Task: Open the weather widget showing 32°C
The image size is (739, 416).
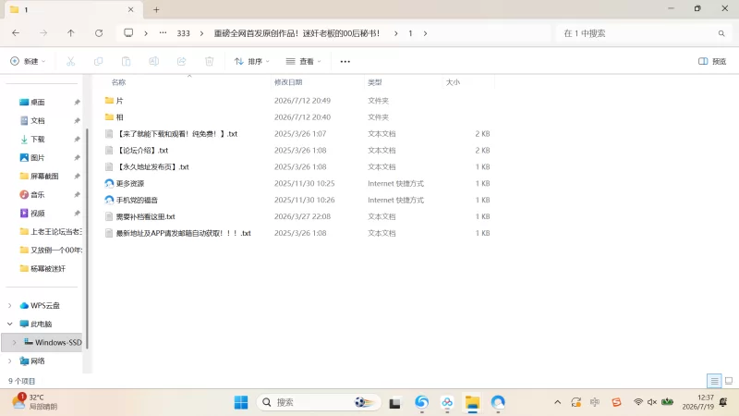Action: point(34,402)
